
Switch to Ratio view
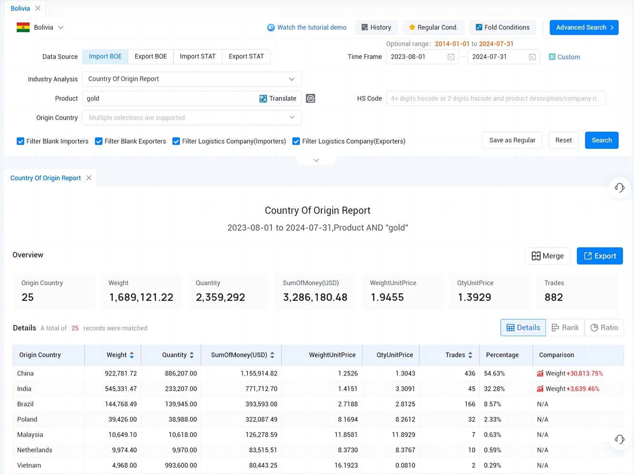(604, 327)
